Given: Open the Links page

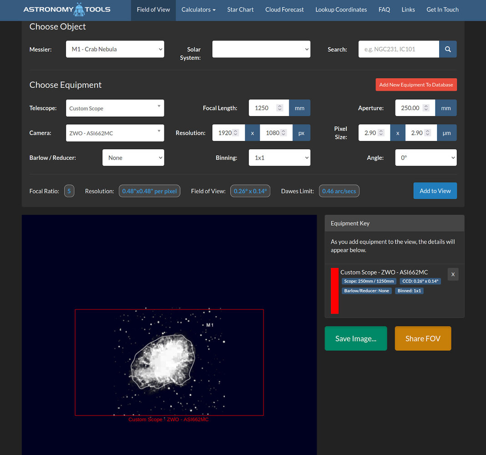Looking at the screenshot, I should [408, 10].
